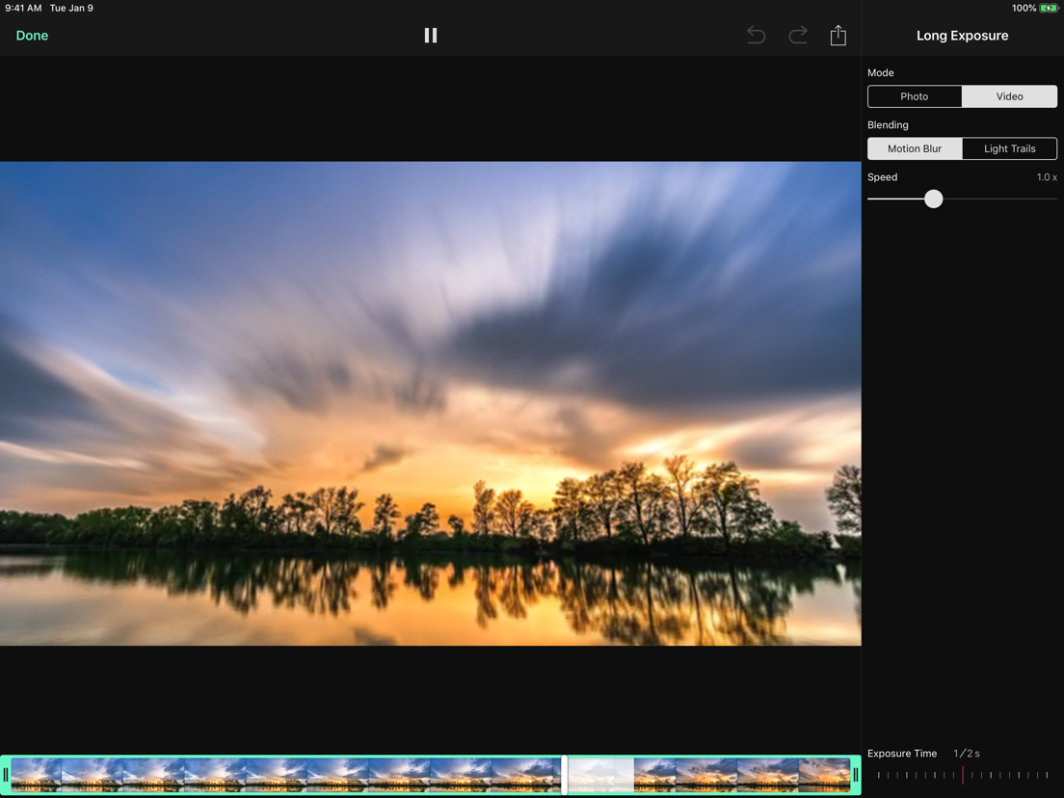Select Light Trails blending
The image size is (1064, 798).
coord(1009,148)
